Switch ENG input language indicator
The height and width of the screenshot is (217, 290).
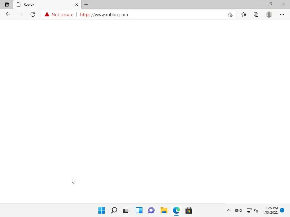pos(238,210)
